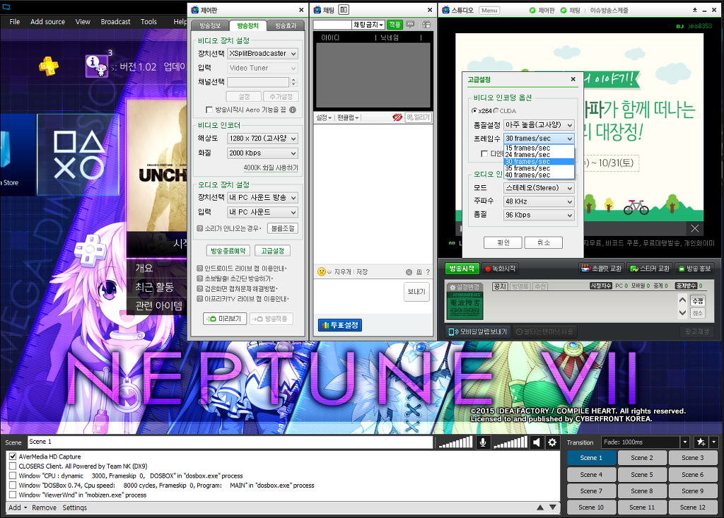Open the emoticon smiley picker
This screenshot has width=724, height=518.
click(322, 272)
